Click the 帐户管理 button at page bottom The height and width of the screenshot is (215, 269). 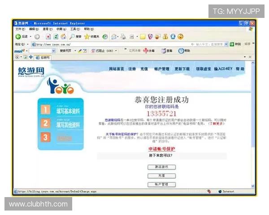pyautogui.click(x=161, y=185)
